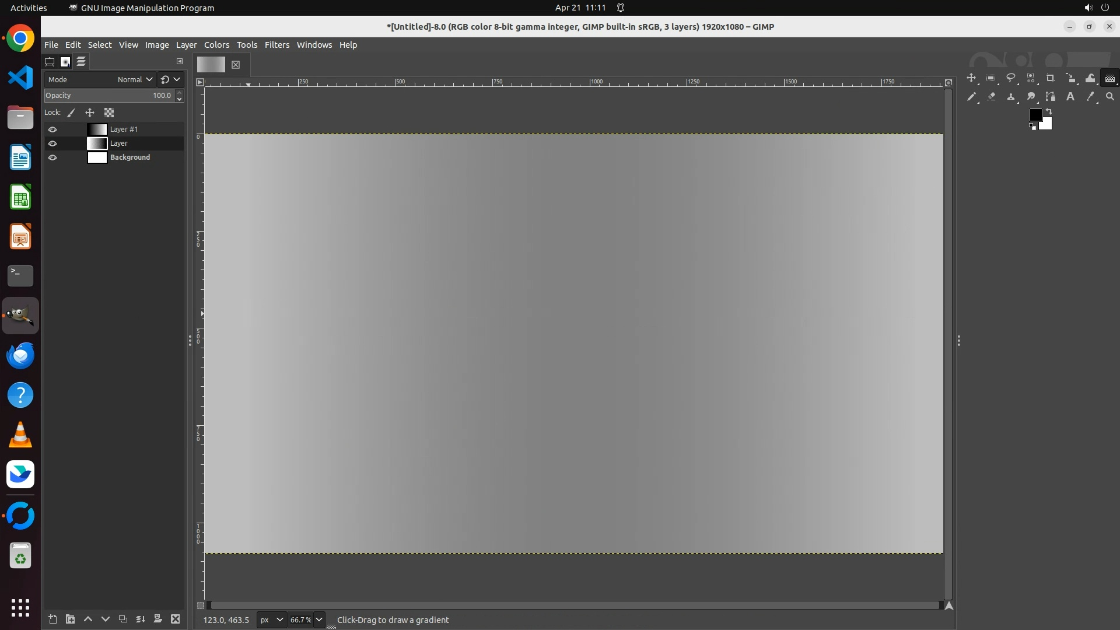Select the Clone stamp tool

point(1011,97)
